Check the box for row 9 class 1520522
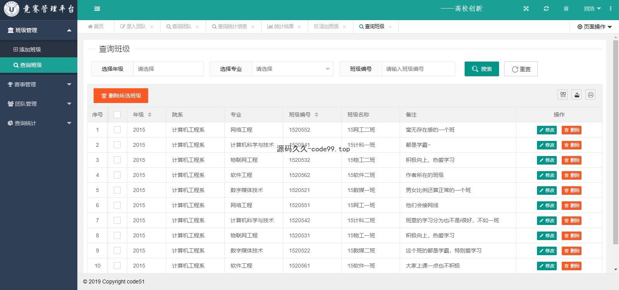Viewport: 619px width, 290px height. point(117,251)
